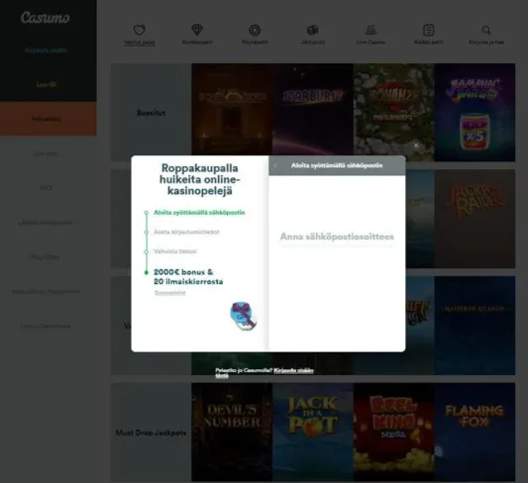Open the Flaming Fox game thumbnail
This screenshot has height=483, width=528.
(x=475, y=432)
